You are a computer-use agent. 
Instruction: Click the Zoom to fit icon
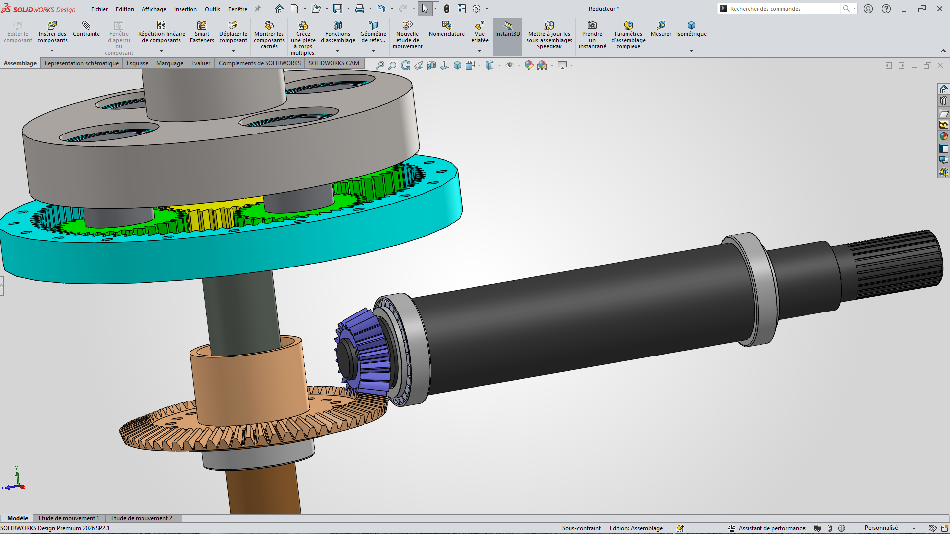click(380, 65)
